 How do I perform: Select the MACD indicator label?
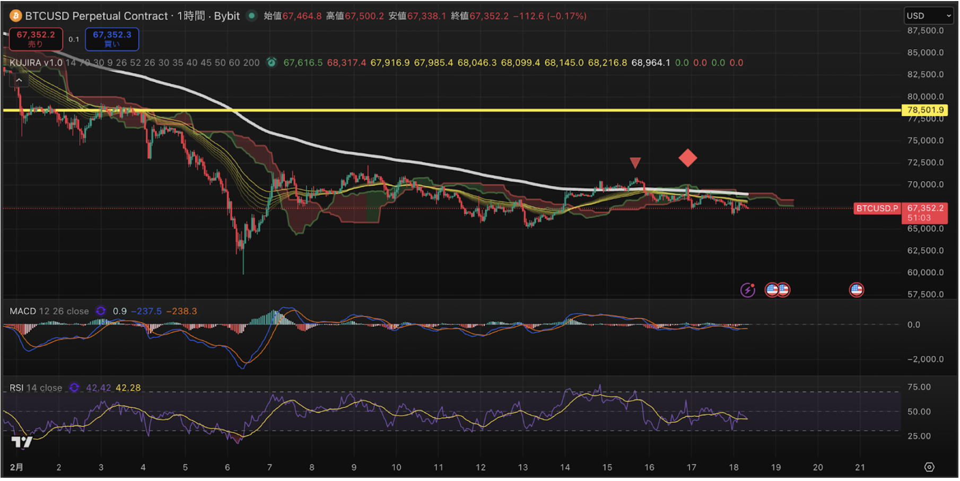tap(23, 311)
